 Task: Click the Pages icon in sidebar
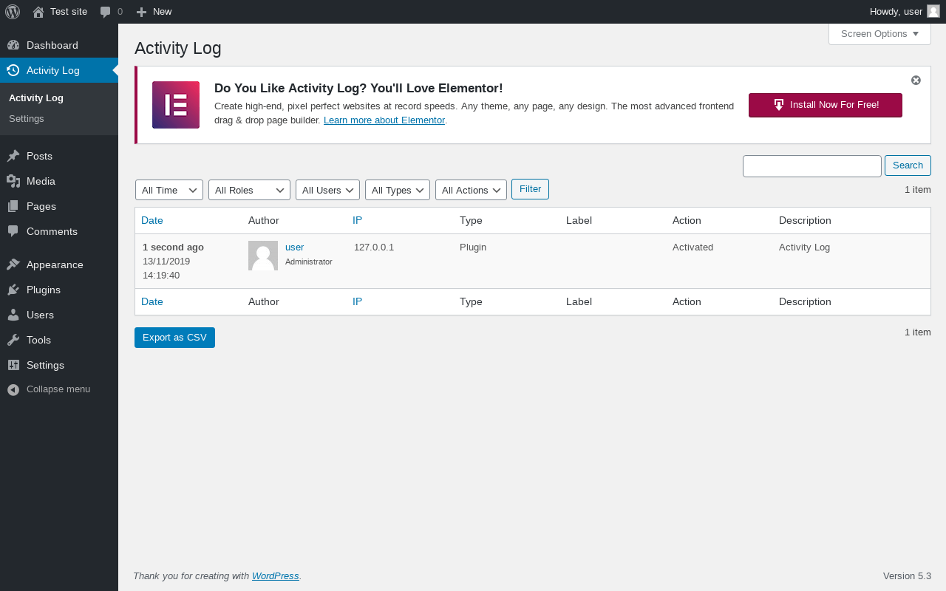(13, 206)
